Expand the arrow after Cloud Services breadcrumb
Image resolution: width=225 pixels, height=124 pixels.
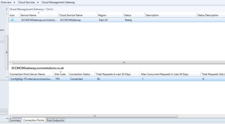[38, 2]
